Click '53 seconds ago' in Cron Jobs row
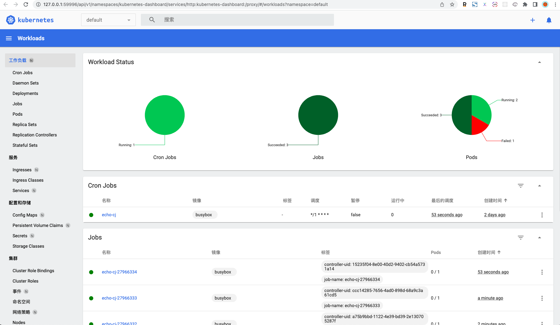The height and width of the screenshot is (325, 560). [x=447, y=215]
